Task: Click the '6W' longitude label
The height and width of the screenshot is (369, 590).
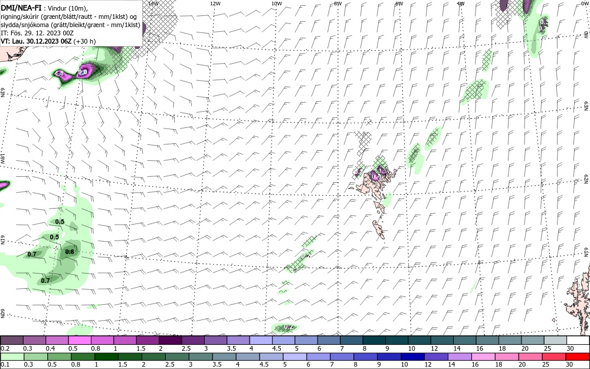Action: point(399,4)
